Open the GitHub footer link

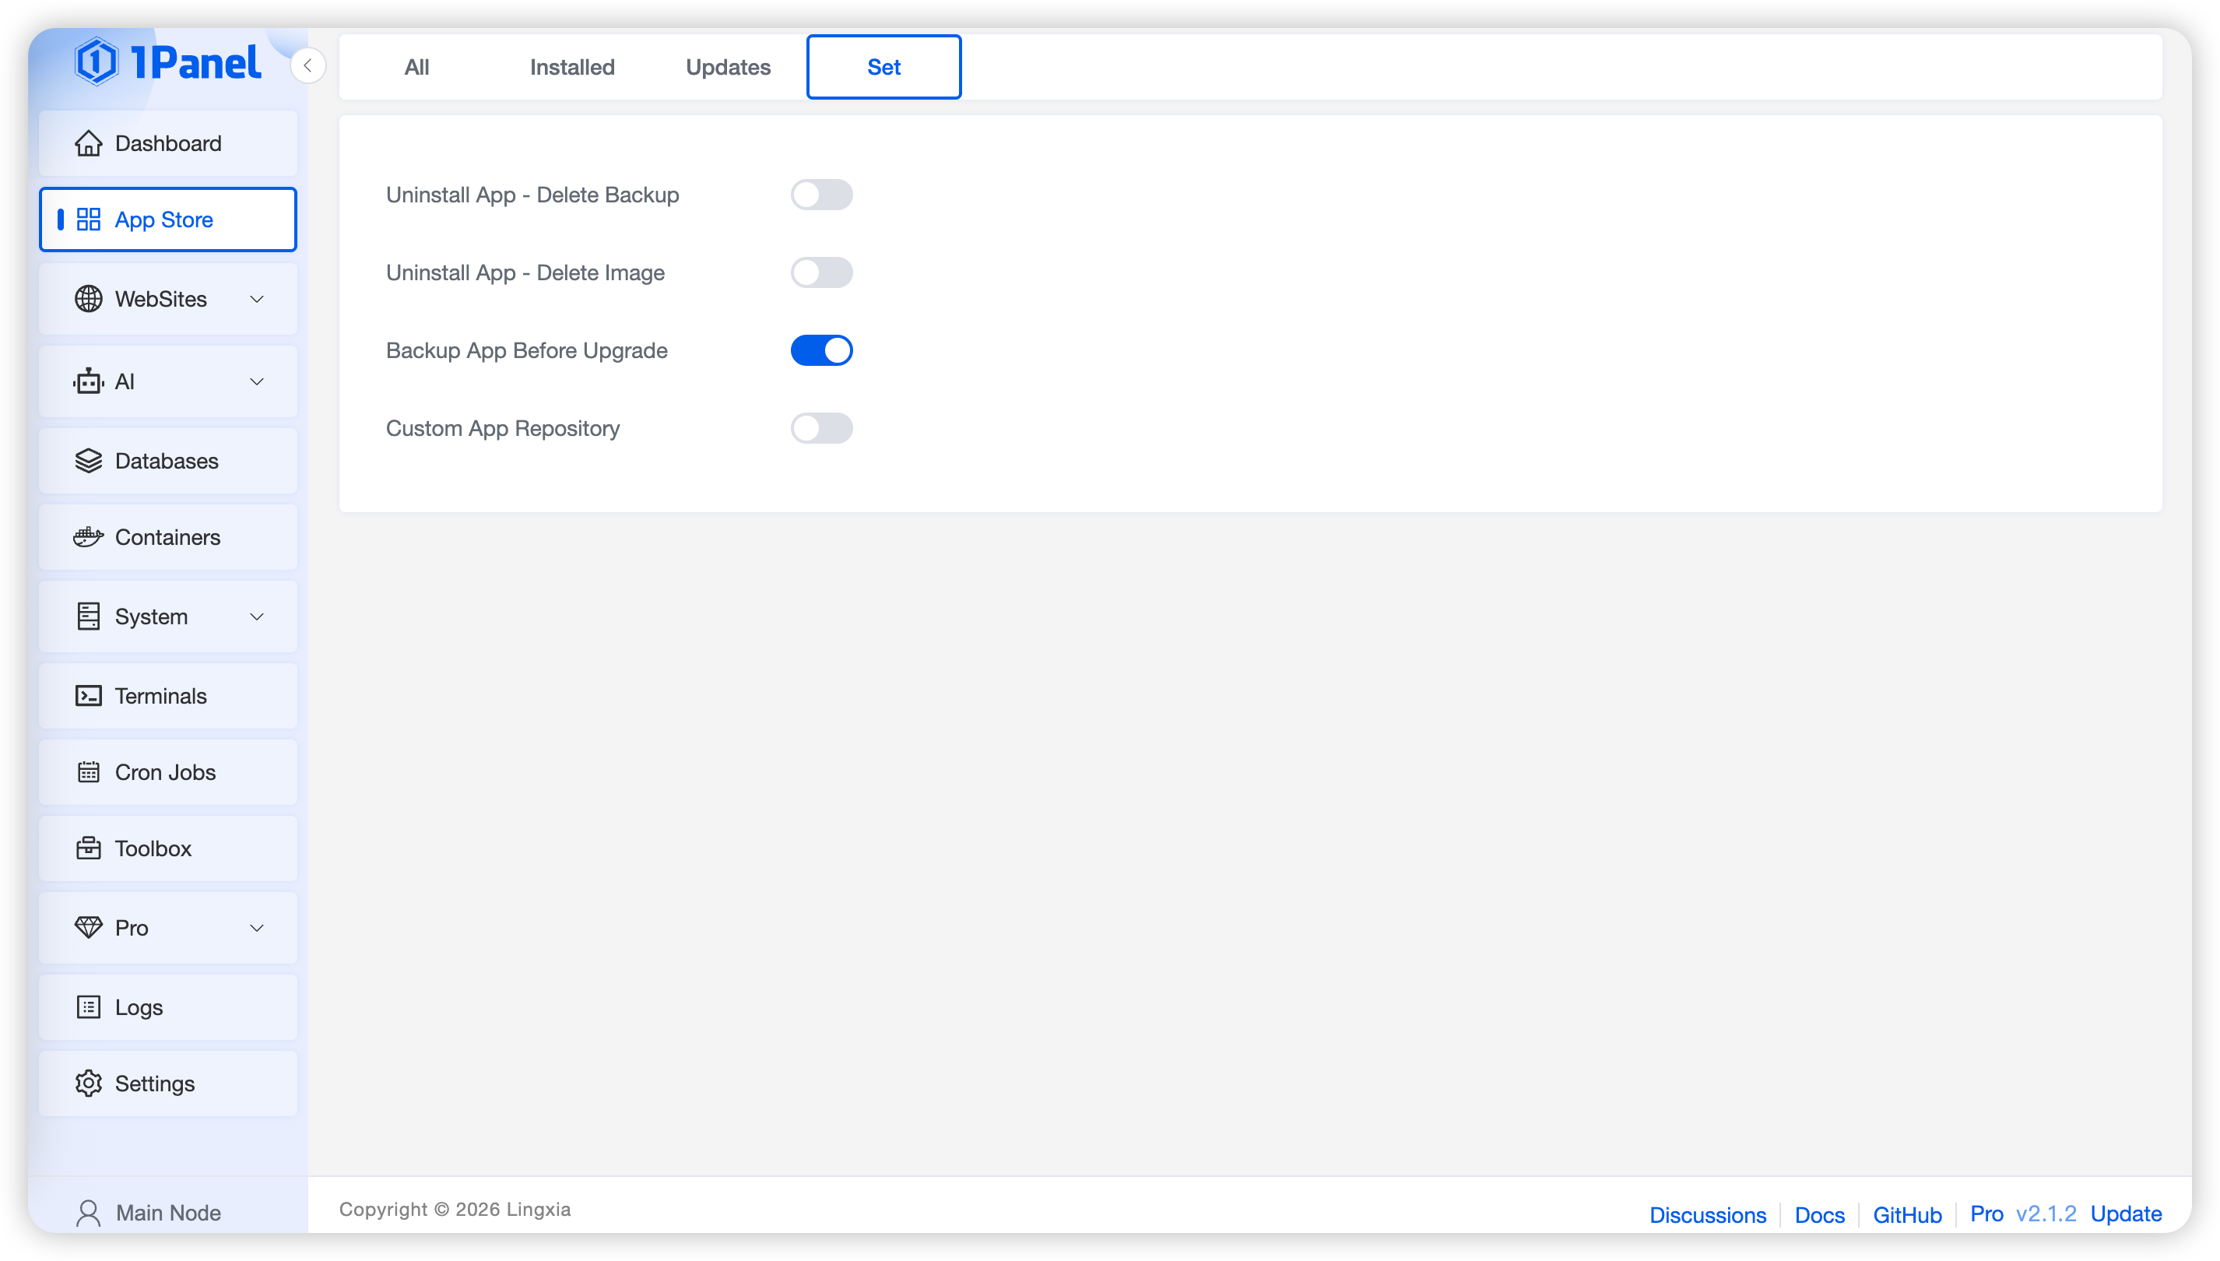pos(1906,1214)
